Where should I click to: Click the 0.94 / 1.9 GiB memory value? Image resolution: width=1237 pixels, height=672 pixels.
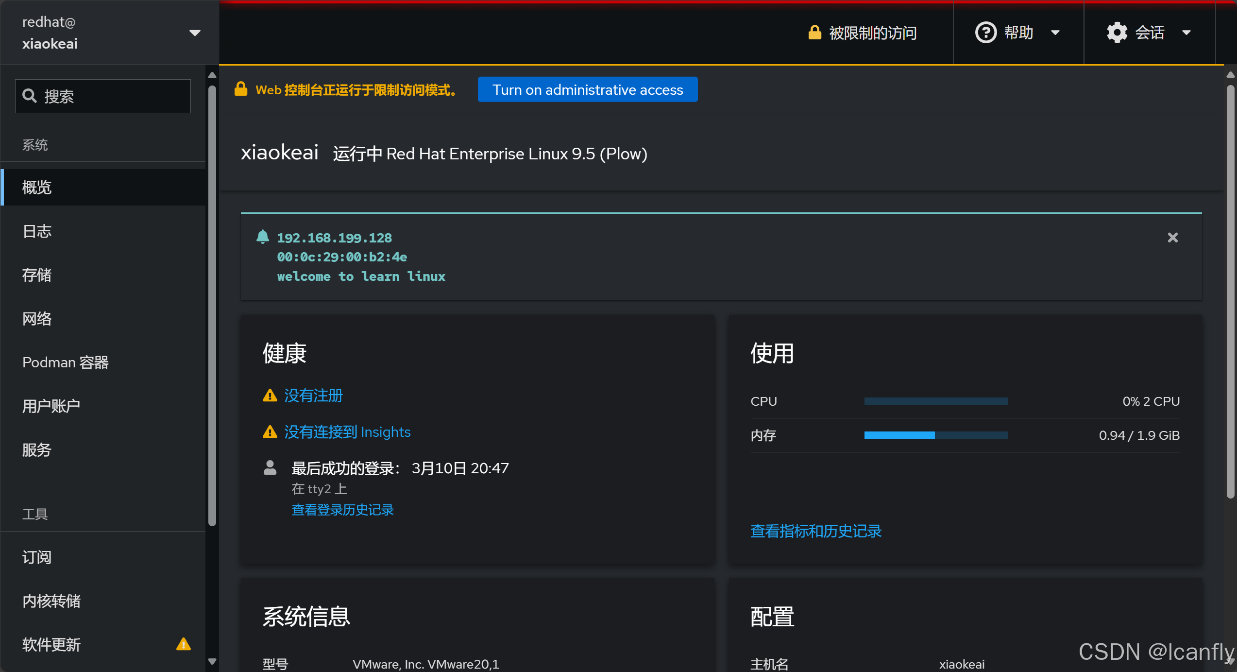[x=1139, y=435]
